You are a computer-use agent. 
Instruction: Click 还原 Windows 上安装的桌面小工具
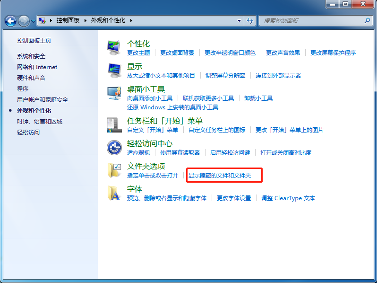172,107
